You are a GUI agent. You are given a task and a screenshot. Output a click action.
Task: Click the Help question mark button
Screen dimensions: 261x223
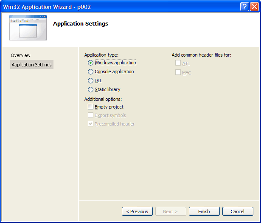click(x=244, y=7)
